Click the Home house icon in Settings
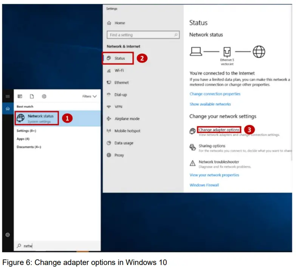Viewport: 296px width, 268px height. pos(109,23)
